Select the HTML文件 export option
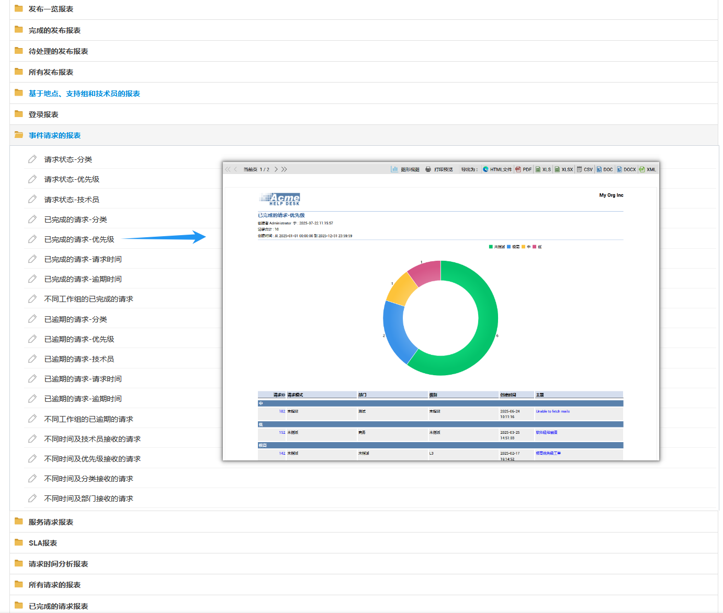723x613 pixels. (496, 169)
